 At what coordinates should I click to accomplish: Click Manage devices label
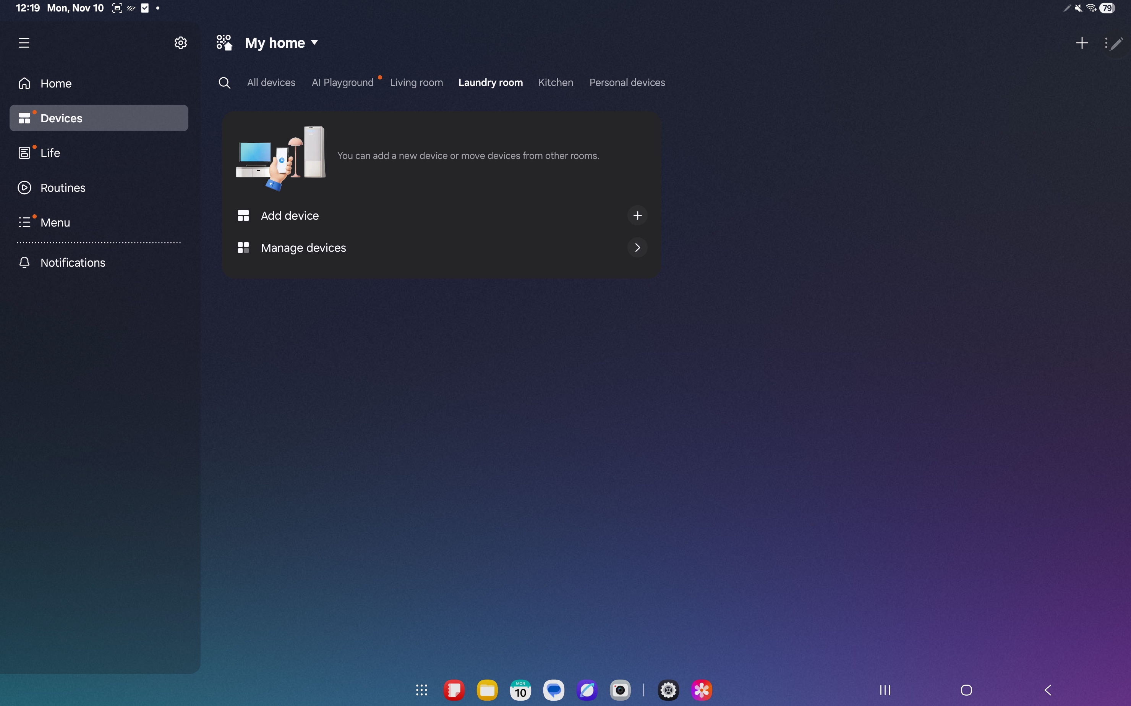(303, 248)
